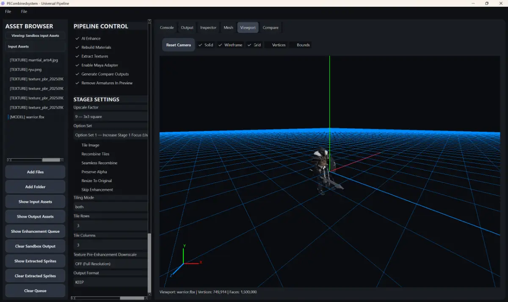Click the Tile Columns field
Viewport: 508px width, 302px height.
click(x=110, y=245)
